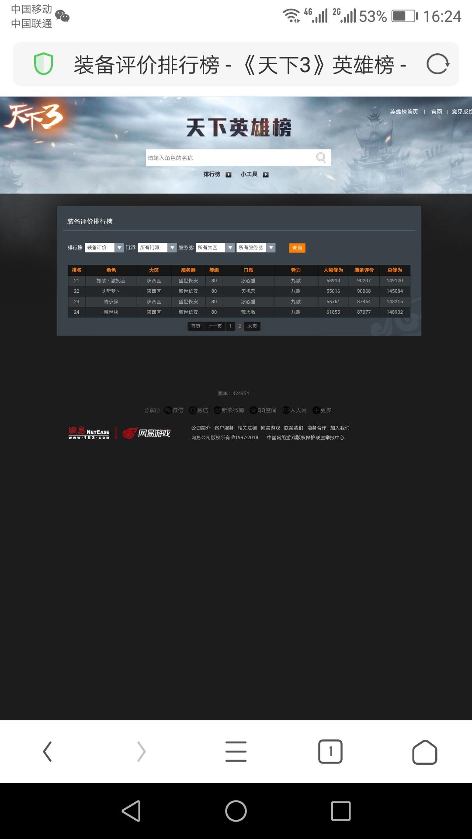Click 网易游戏 footer text link
The image size is (472, 839).
[271, 428]
